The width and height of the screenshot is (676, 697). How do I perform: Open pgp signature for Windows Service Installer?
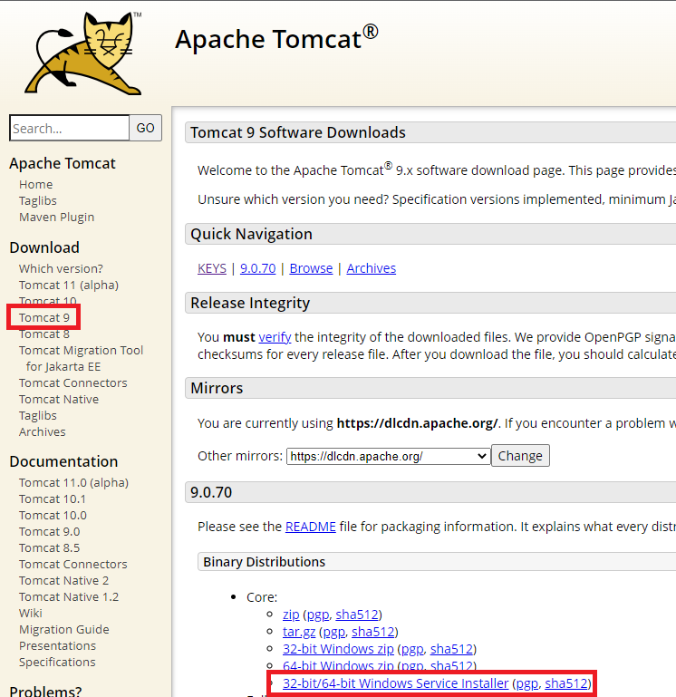point(527,683)
